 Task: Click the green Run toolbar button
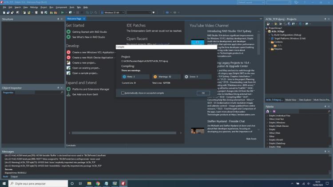63,12
